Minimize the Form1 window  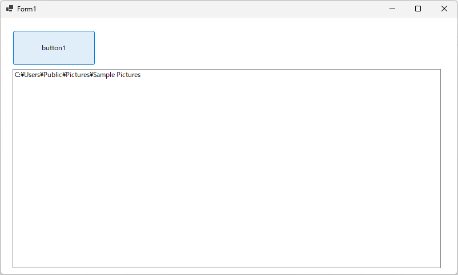tap(392, 9)
